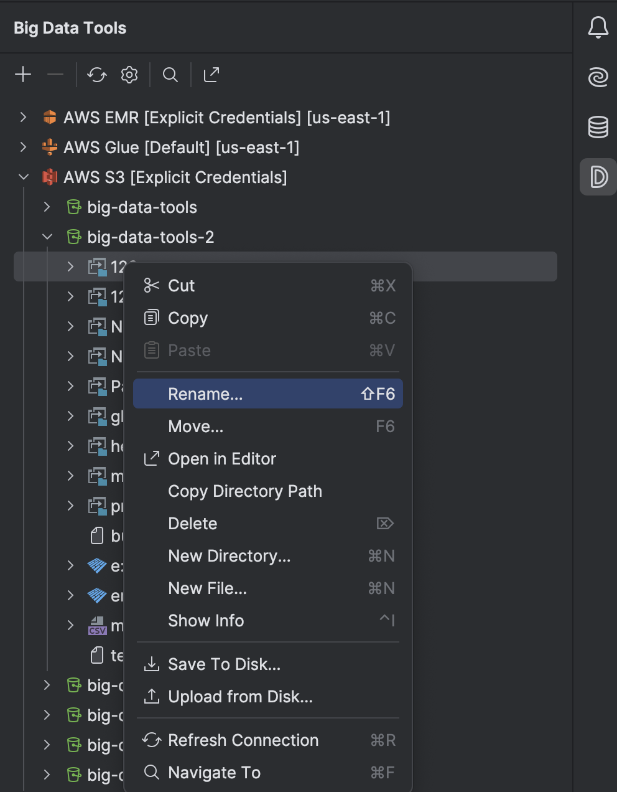The image size is (617, 792).
Task: Select New File... menu item
Action: pos(268,588)
